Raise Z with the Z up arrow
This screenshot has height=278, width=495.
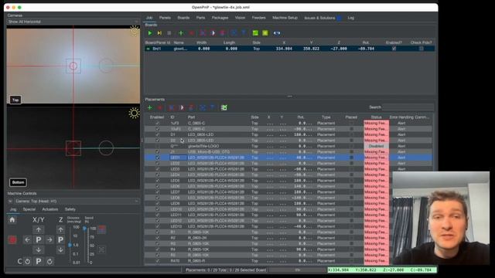60,230
